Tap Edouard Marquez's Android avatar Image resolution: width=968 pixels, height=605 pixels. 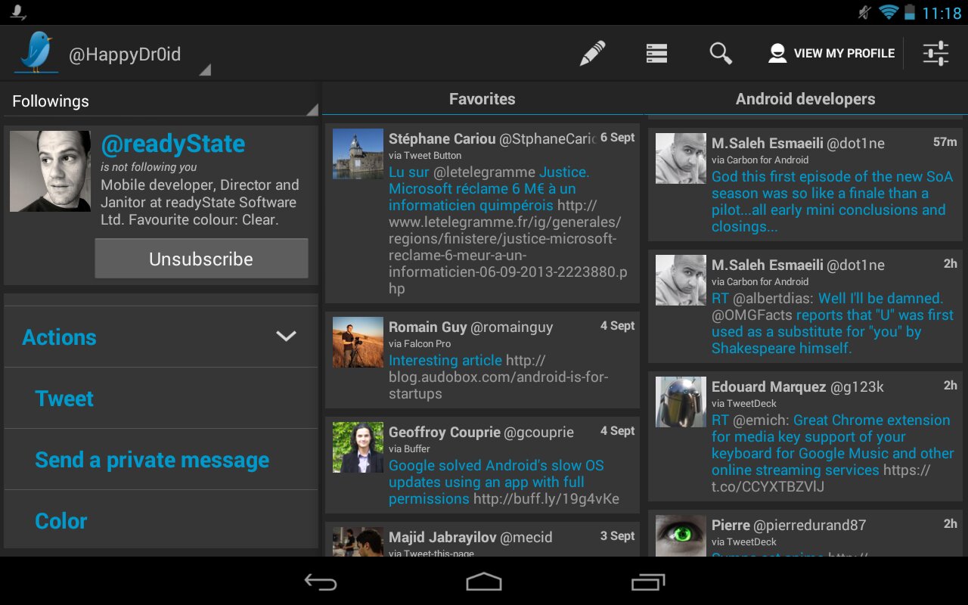[681, 402]
